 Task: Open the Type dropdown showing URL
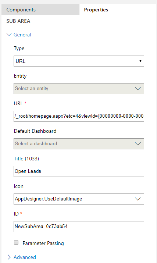[x=79, y=61]
